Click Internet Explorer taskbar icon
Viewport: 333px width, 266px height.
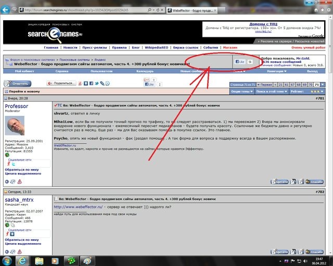tap(22, 261)
